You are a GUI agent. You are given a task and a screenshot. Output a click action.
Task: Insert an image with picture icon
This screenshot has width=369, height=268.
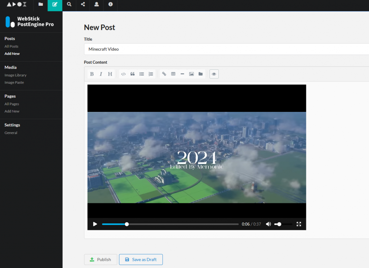(x=191, y=74)
